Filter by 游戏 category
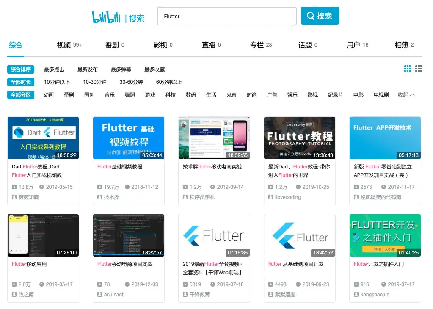This screenshot has height=309, width=433. click(150, 95)
